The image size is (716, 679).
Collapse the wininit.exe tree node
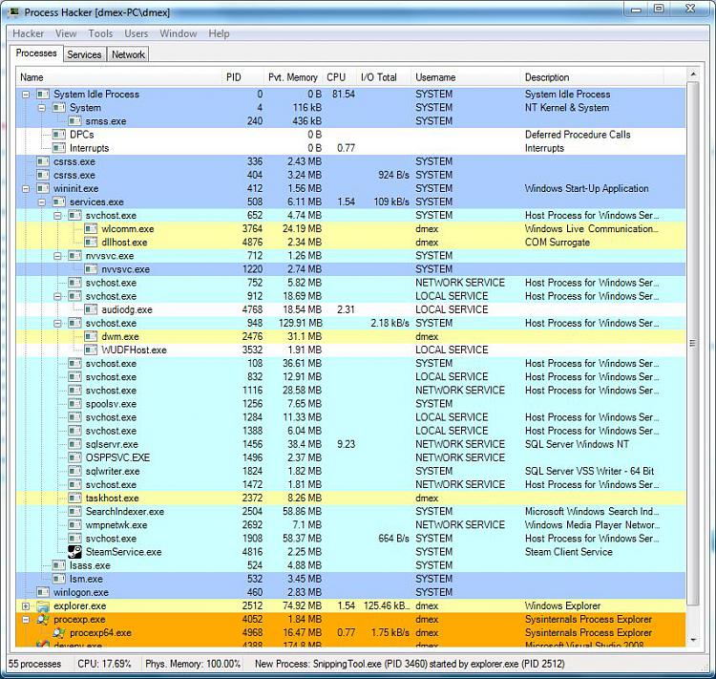pyautogui.click(x=26, y=189)
